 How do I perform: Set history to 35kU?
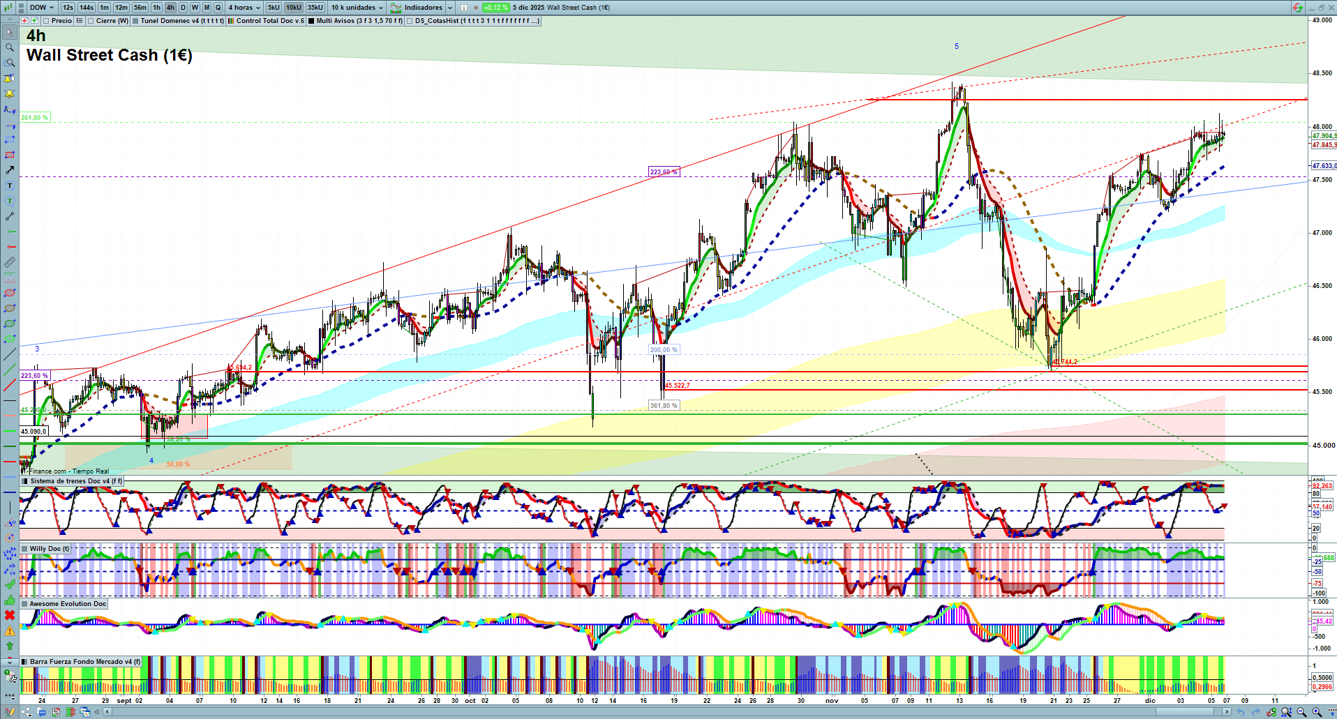(x=315, y=8)
